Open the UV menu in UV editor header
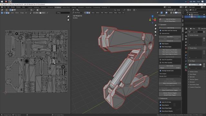Image resolution: width=206 pixels, height=116 pixels. point(26,13)
